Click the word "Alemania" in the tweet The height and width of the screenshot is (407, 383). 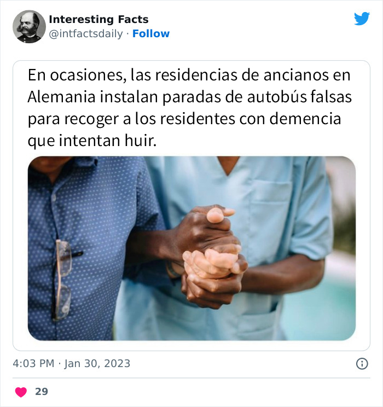61,97
